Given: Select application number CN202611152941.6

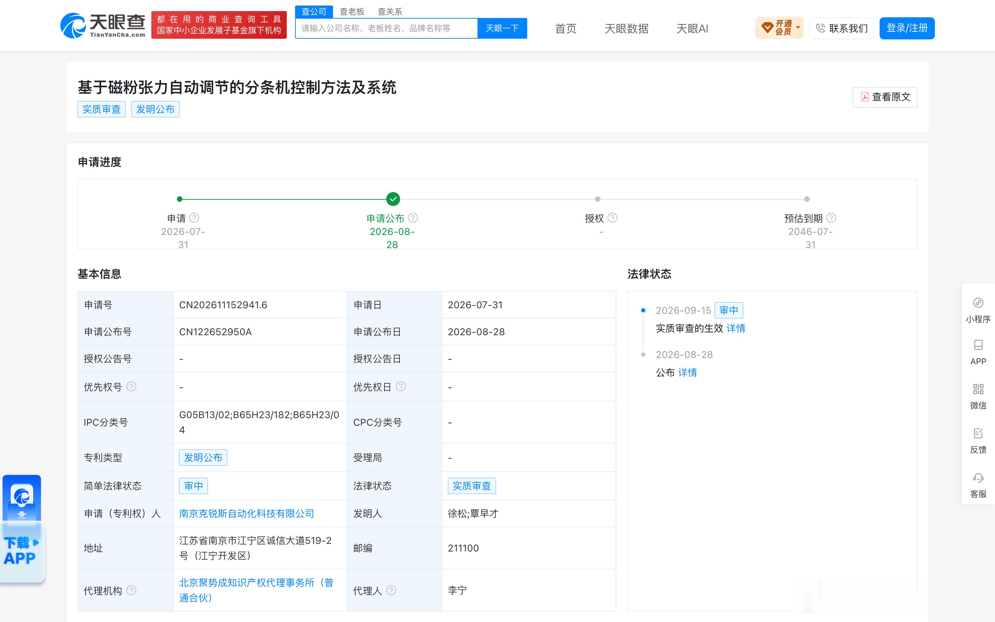Looking at the screenshot, I should [x=223, y=305].
